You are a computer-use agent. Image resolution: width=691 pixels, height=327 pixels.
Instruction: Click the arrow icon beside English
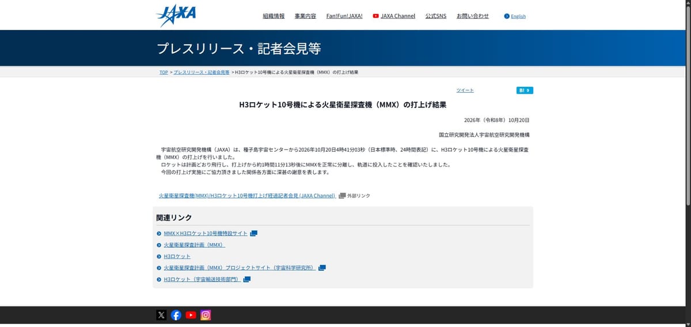click(507, 16)
